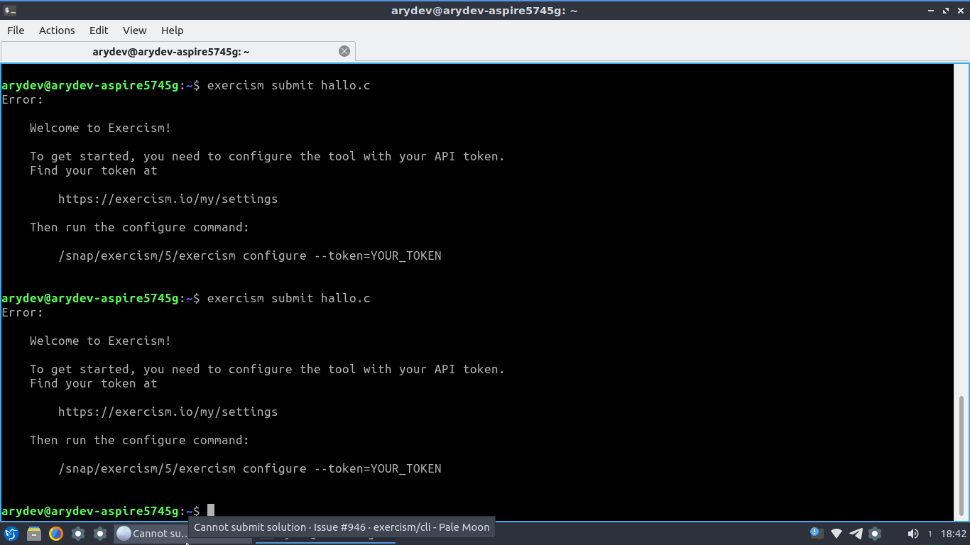Screen dimensions: 970x545
Task: Click the terminal window icon in title bar
Action: (10, 11)
